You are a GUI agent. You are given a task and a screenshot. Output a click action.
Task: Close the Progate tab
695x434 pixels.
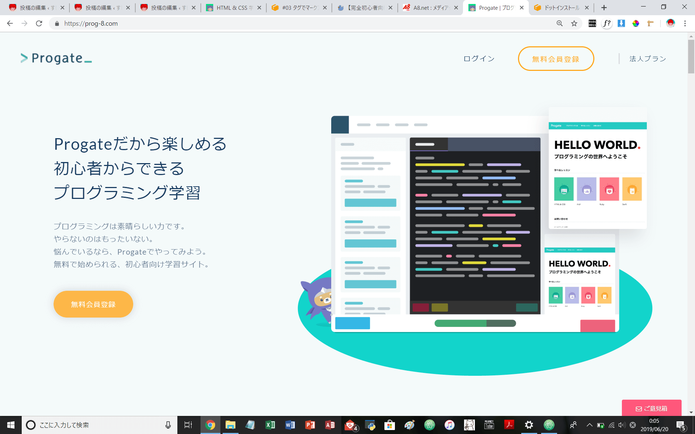(522, 8)
